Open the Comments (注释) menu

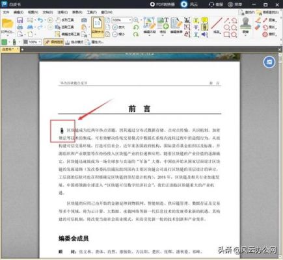(62, 12)
